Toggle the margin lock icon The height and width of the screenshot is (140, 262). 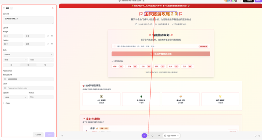[x=52, y=36]
